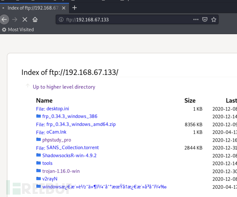This screenshot has height=197, width=237.
Task: Open the phpstudy_pro folder
Action: 57,140
